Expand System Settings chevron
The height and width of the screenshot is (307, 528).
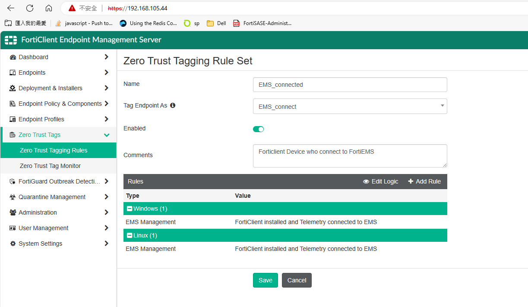click(x=106, y=244)
